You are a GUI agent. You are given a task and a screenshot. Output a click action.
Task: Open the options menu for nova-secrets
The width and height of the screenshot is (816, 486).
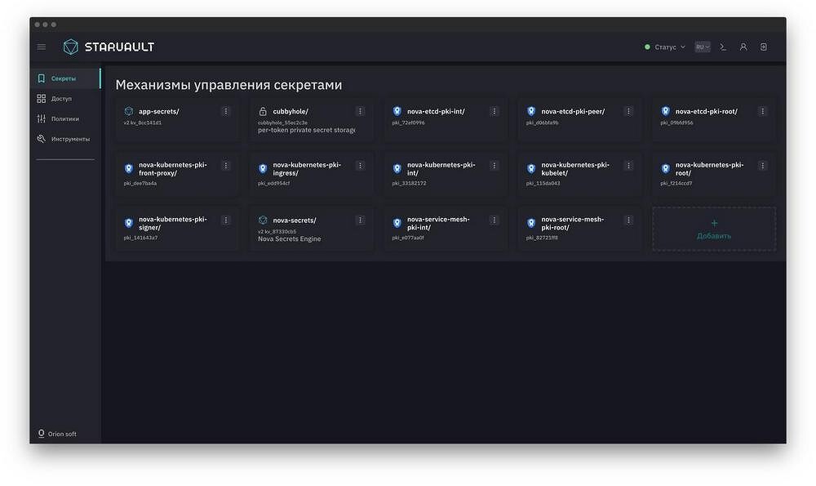point(360,221)
